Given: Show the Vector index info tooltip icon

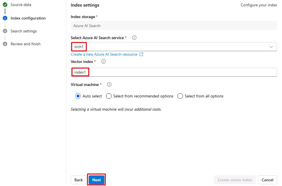Looking at the screenshot, I should point(104,61).
